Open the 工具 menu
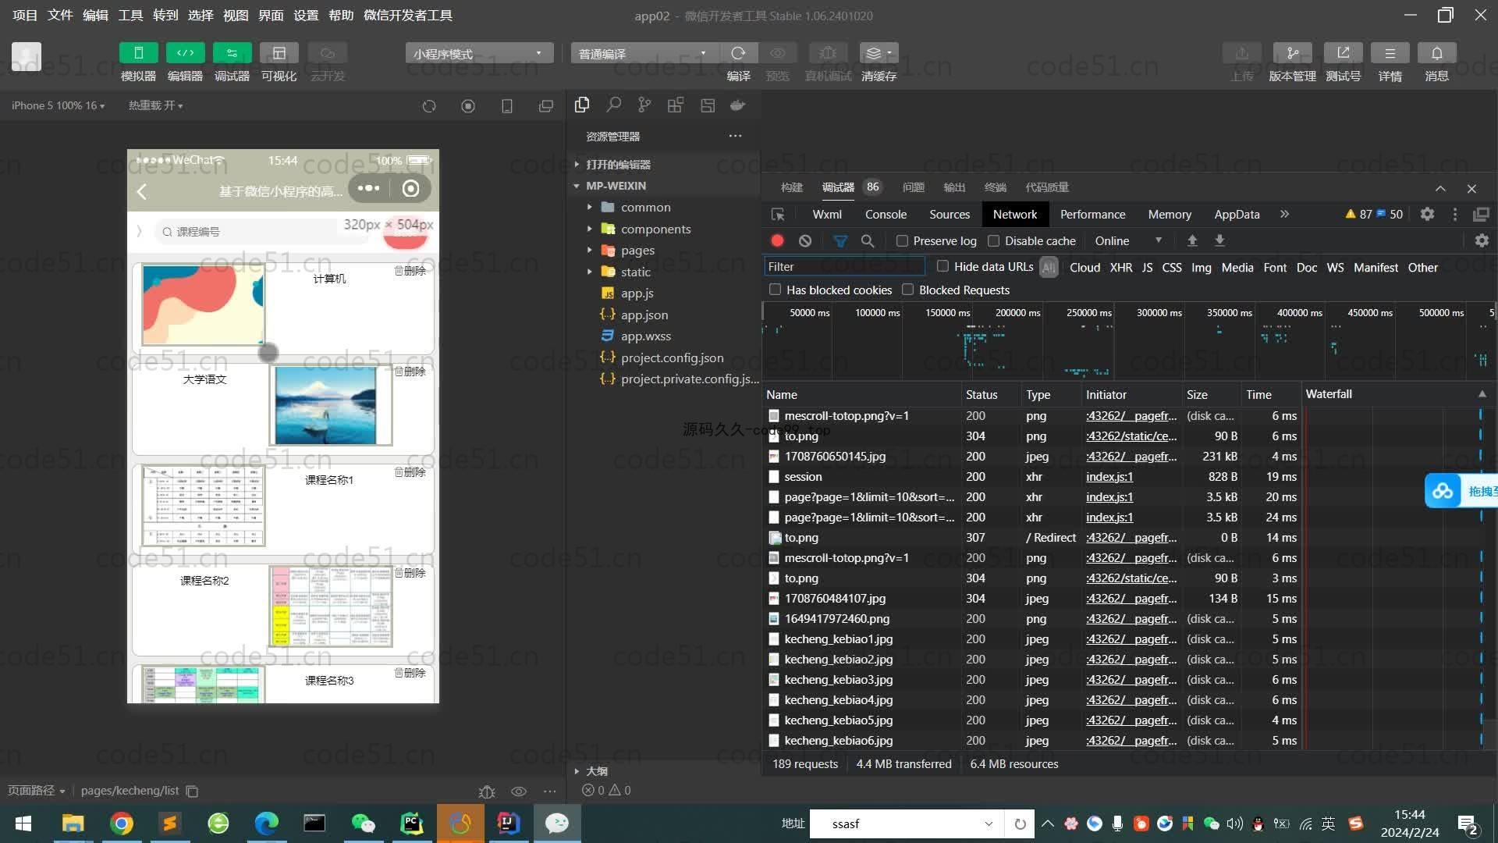This screenshot has width=1498, height=843. click(x=130, y=16)
